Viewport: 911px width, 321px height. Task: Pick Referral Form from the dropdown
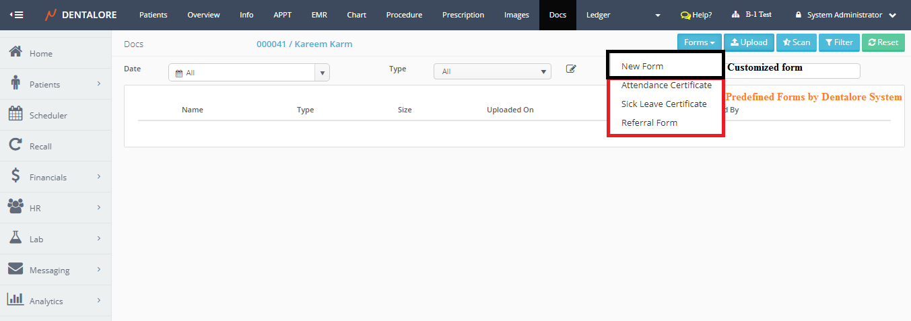[649, 123]
